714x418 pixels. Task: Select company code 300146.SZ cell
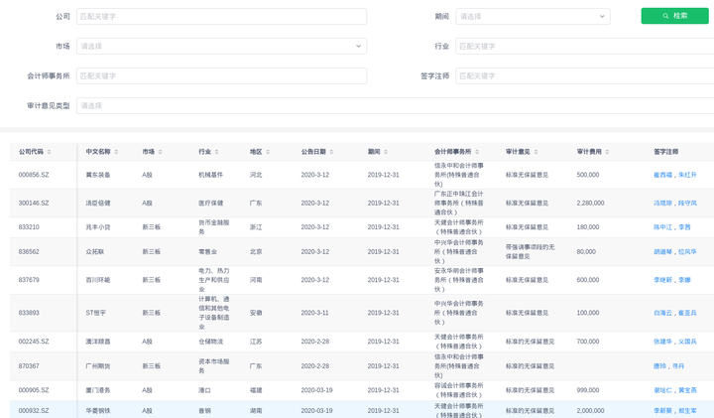click(34, 203)
